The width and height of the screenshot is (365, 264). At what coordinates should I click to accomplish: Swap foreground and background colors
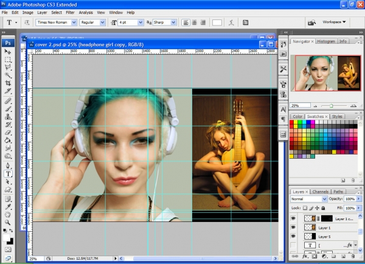pyautogui.click(x=11, y=231)
